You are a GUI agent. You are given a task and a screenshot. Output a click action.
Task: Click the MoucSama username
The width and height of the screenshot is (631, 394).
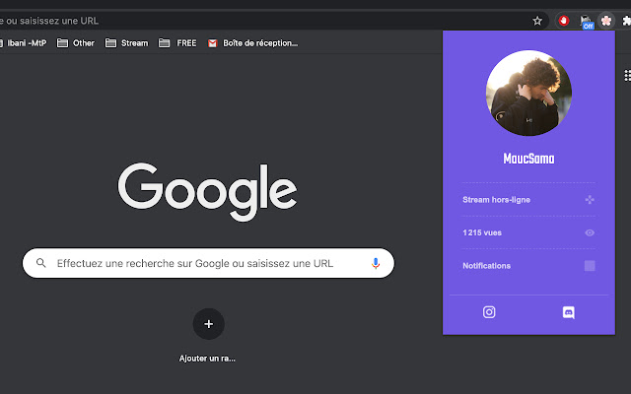[528, 158]
